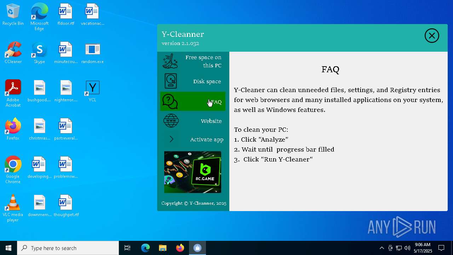This screenshot has width=453, height=255.
Task: Click the Y-Cleanner taskbar button
Action: (x=197, y=248)
